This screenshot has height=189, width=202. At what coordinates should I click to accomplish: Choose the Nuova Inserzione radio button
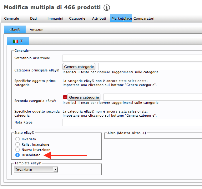coord(18,150)
